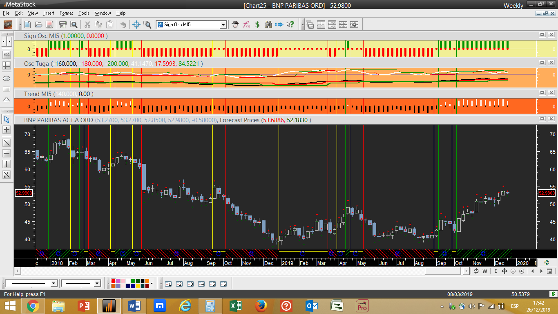Click layout button number 3
558x314 pixels.
(190, 284)
